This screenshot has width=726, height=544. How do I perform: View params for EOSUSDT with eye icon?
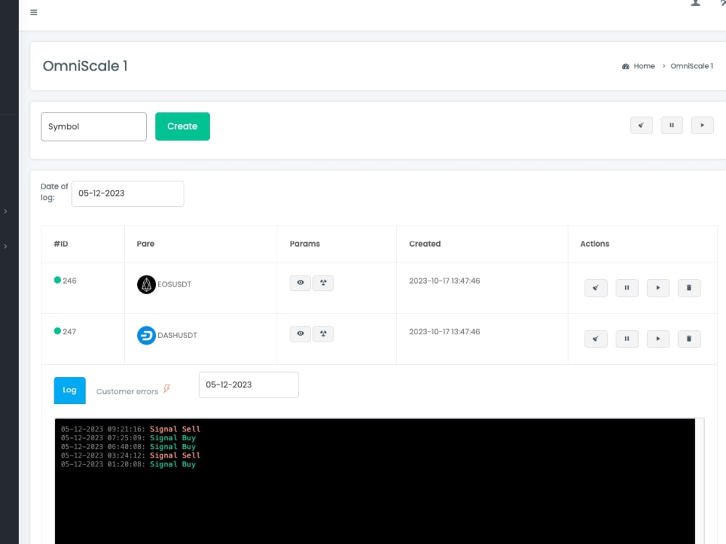300,283
